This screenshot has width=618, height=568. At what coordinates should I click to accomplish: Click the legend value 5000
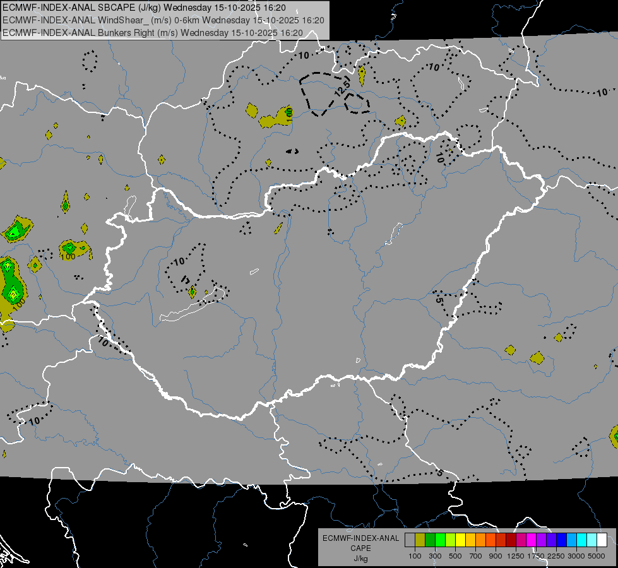(x=597, y=556)
